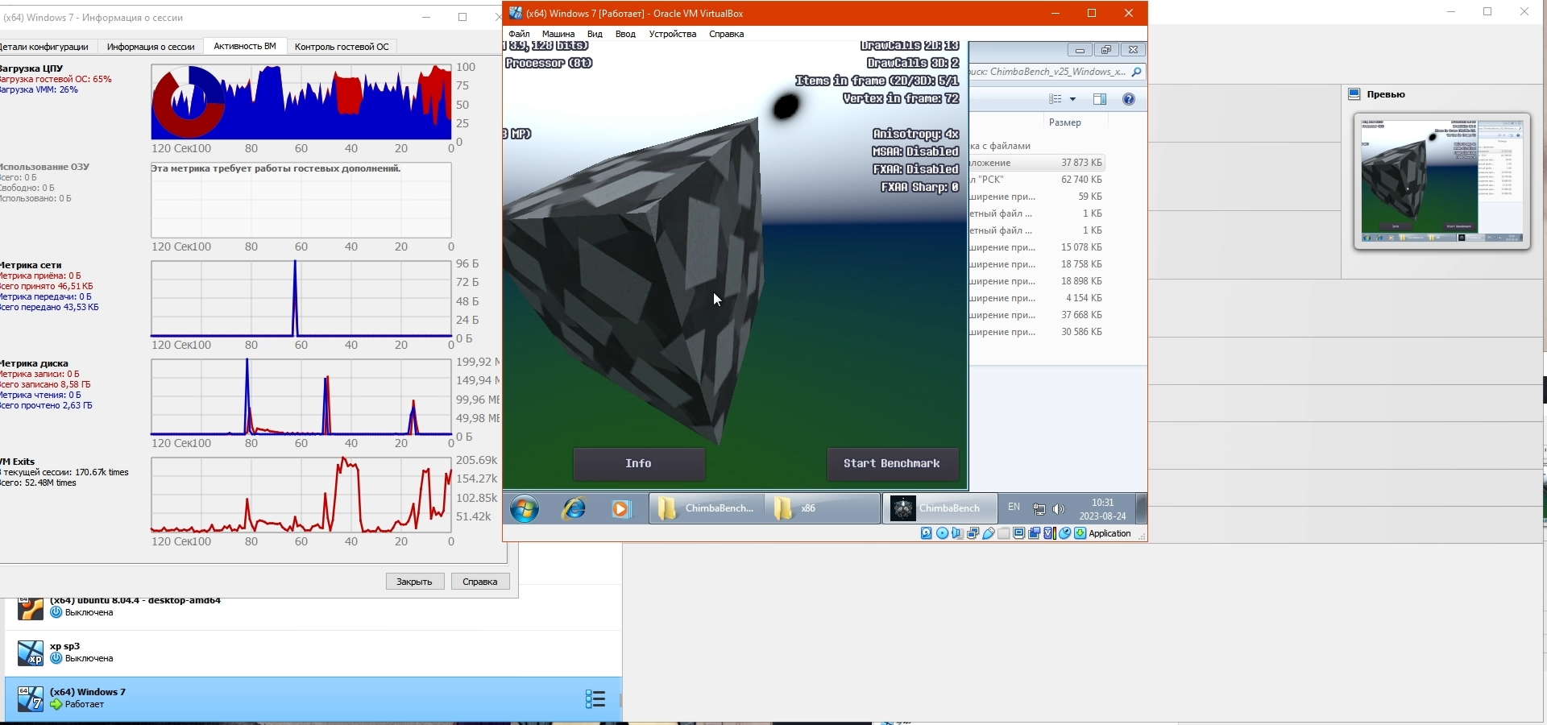Screen dimensions: 1547x725
Task: Select the file row sized 18 758 КБ
Action: pyautogui.click(x=1037, y=264)
